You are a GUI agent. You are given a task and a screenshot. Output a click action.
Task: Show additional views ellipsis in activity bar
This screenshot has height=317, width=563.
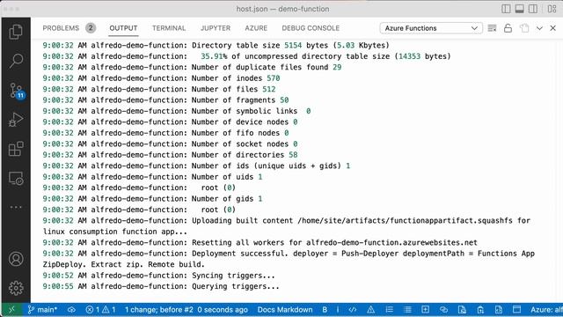[x=16, y=207]
